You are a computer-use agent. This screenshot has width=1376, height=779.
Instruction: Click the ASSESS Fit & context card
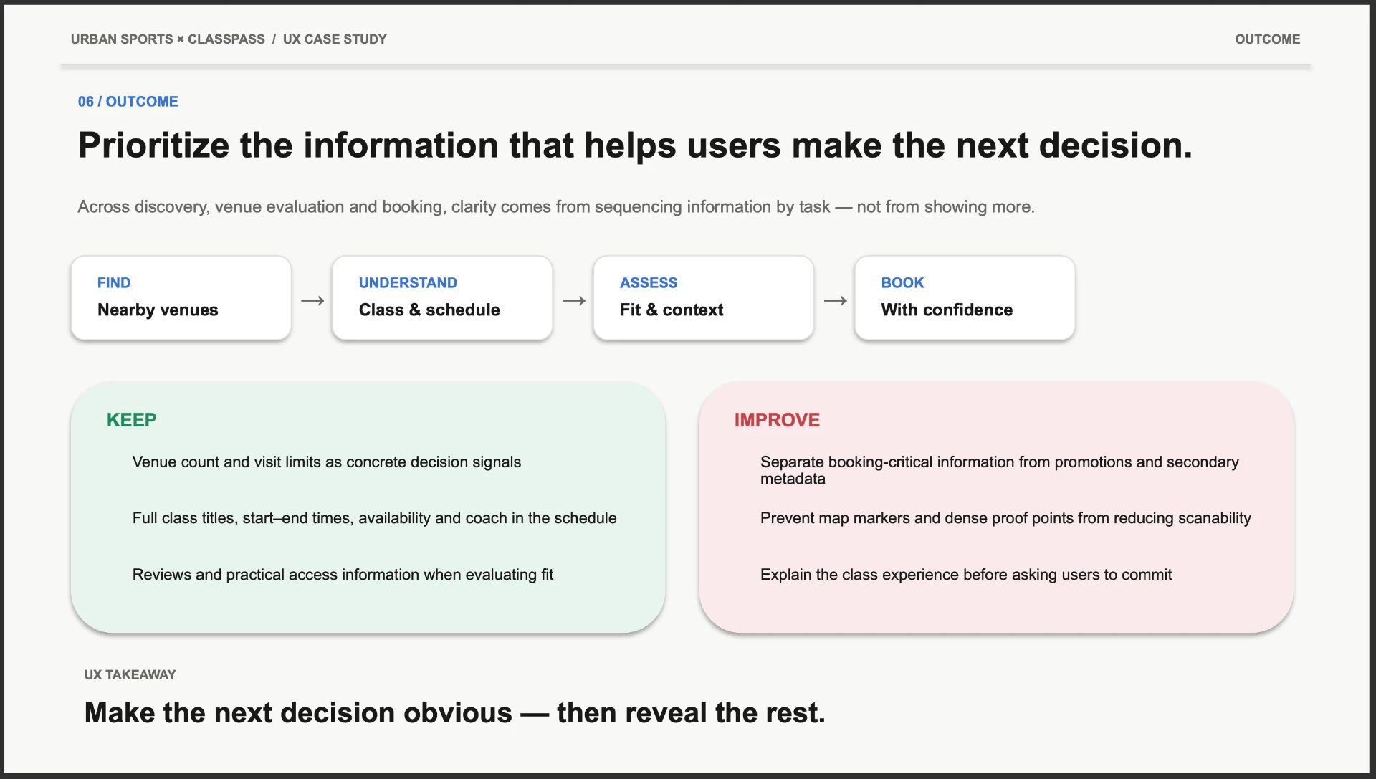coord(704,298)
